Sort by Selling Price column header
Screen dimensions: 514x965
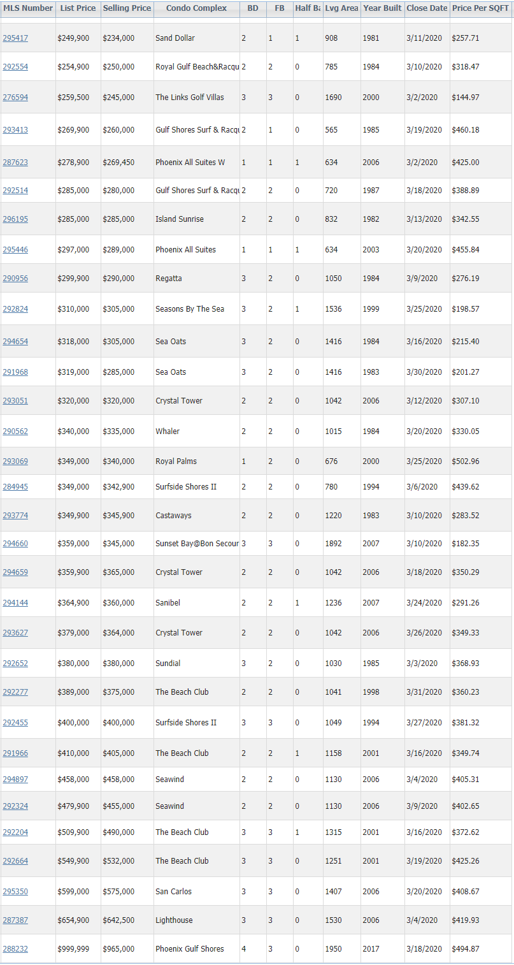pyautogui.click(x=127, y=8)
